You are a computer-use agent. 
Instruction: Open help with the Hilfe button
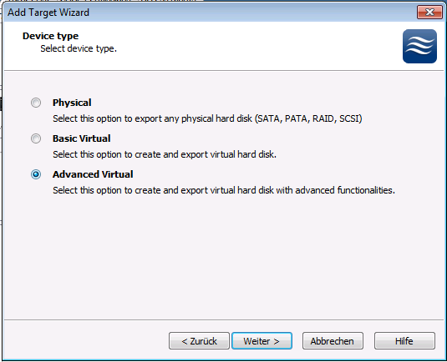[404, 340]
